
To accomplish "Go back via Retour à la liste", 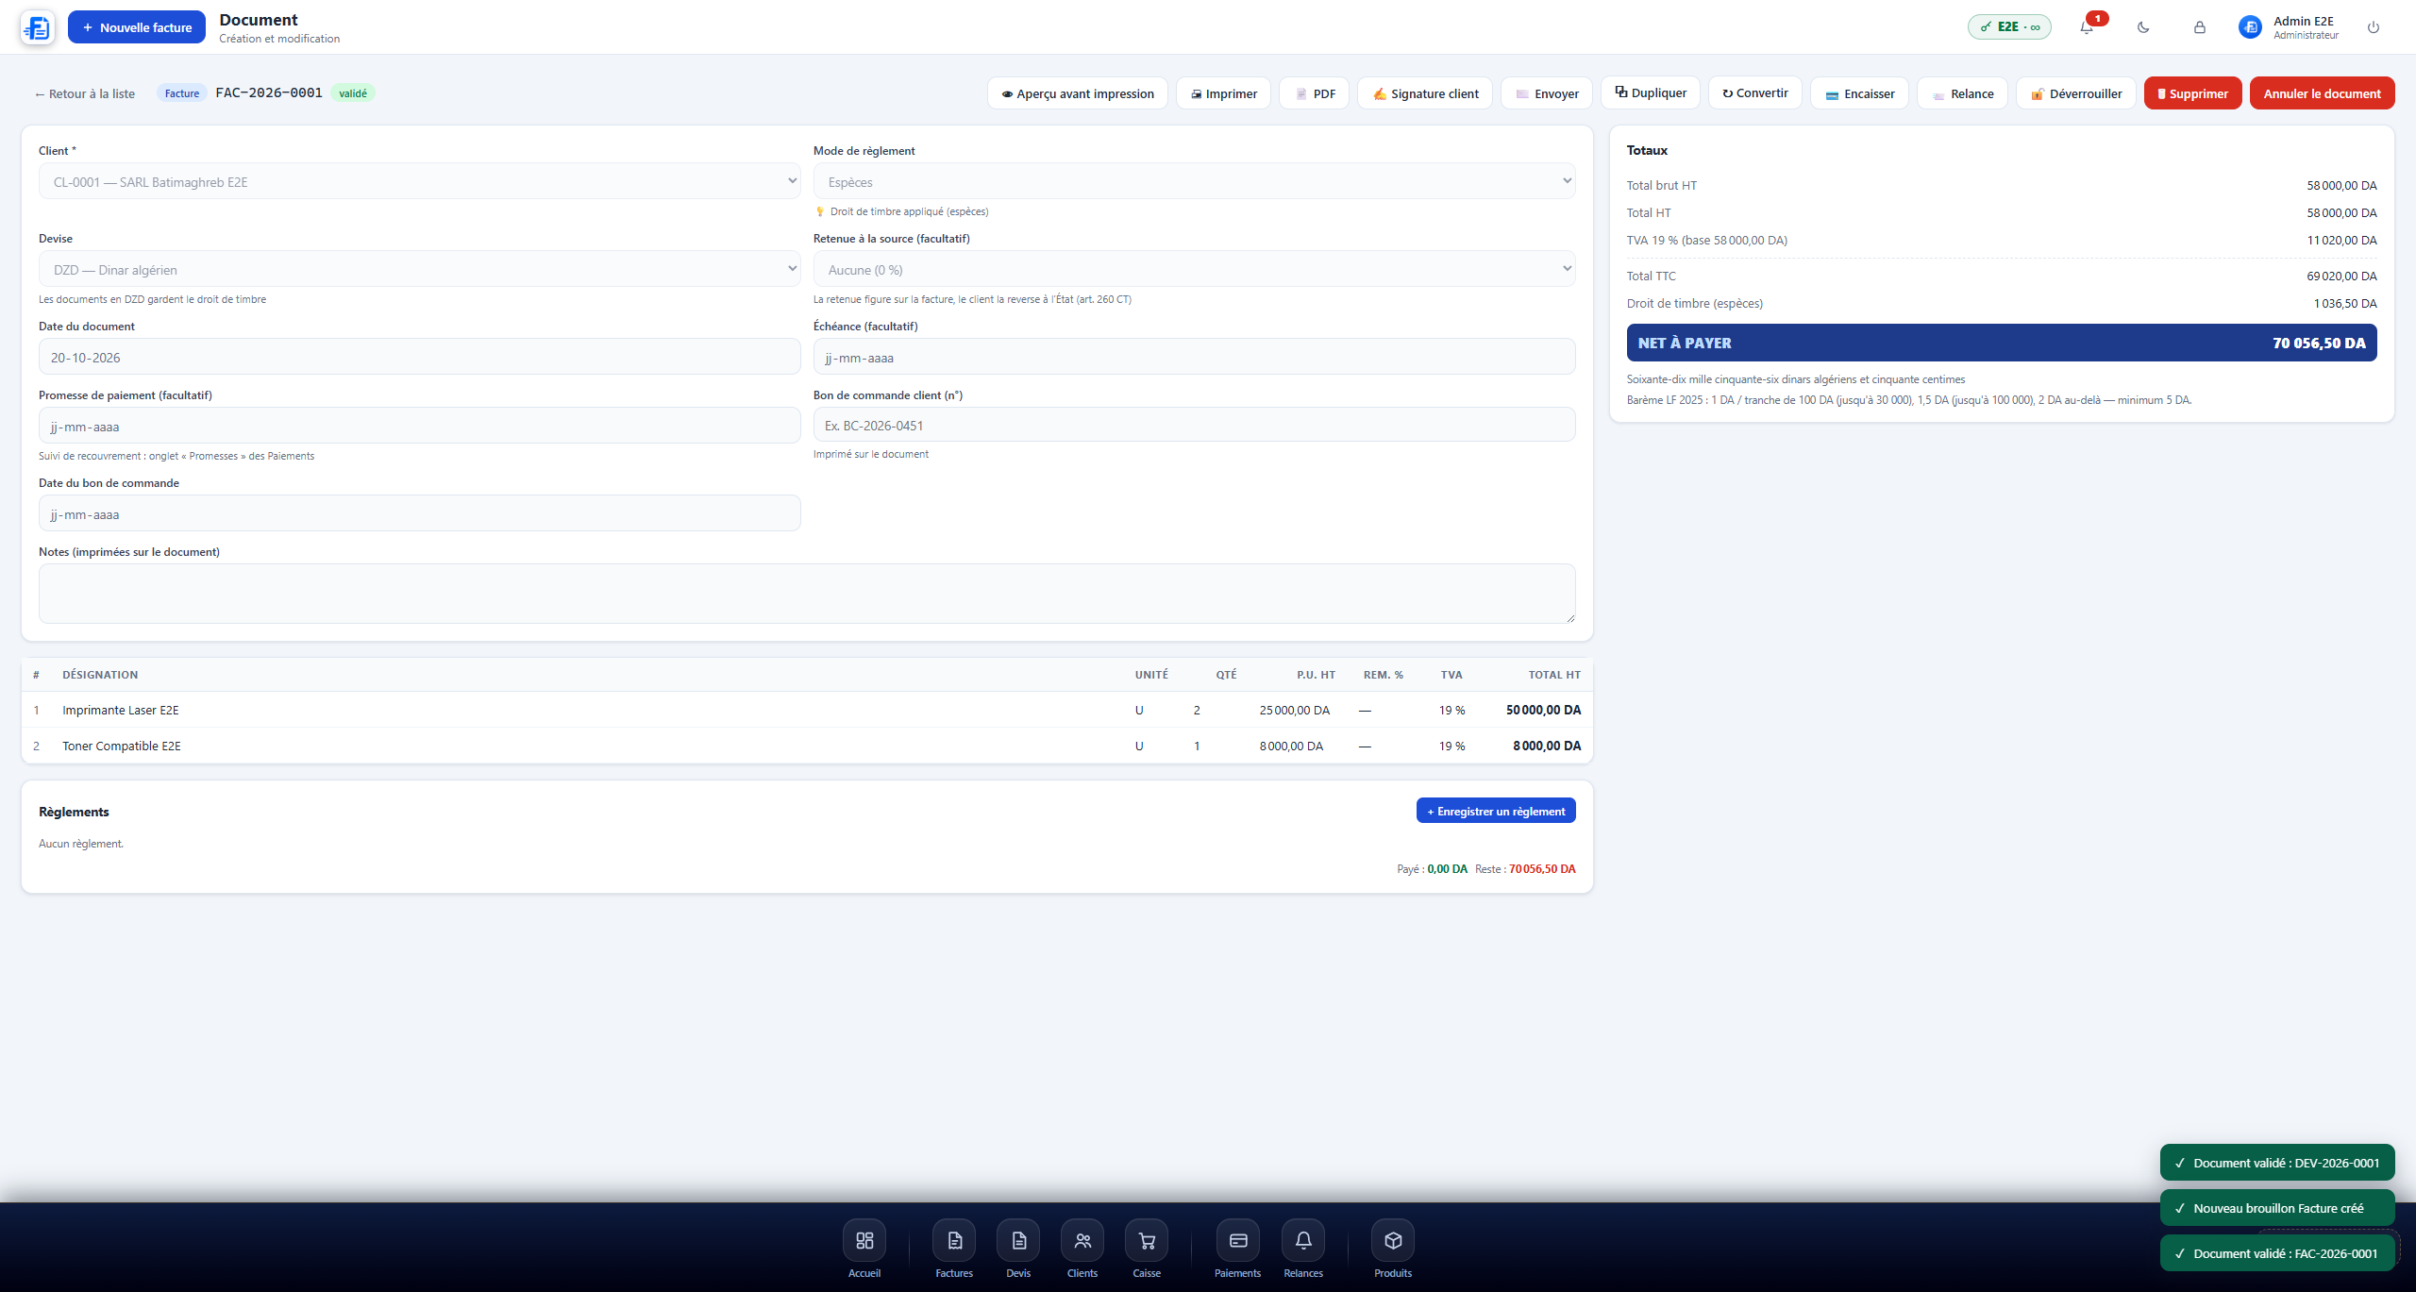I will tap(85, 93).
